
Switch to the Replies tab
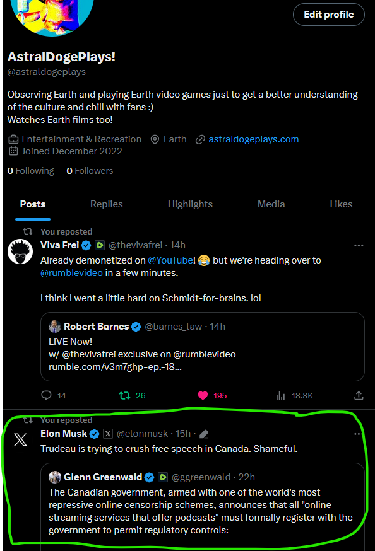pos(106,204)
